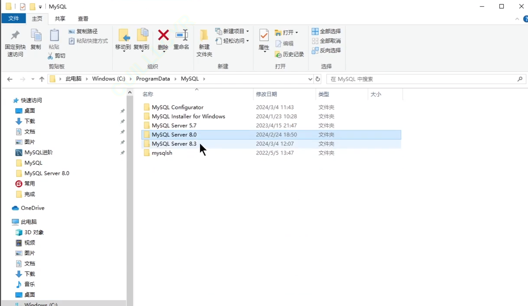This screenshot has width=528, height=306.
Task: Open 音乐 under This PC
Action: click(25, 284)
